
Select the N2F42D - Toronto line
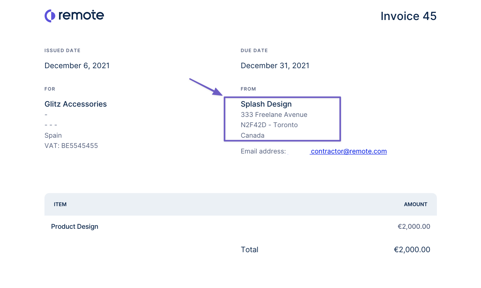pyautogui.click(x=269, y=125)
